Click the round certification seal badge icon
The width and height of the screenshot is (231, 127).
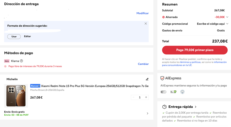[x=182, y=92]
